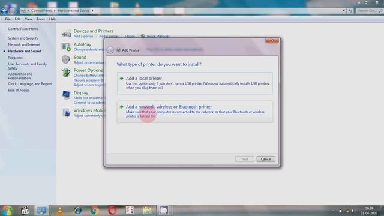The image size is (384, 216).
Task: Choose Add a local printer option
Action: pos(195,83)
